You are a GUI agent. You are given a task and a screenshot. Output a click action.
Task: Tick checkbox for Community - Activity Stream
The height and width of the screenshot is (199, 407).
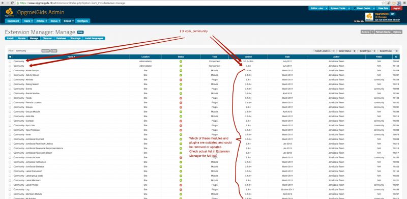[x=10, y=75]
